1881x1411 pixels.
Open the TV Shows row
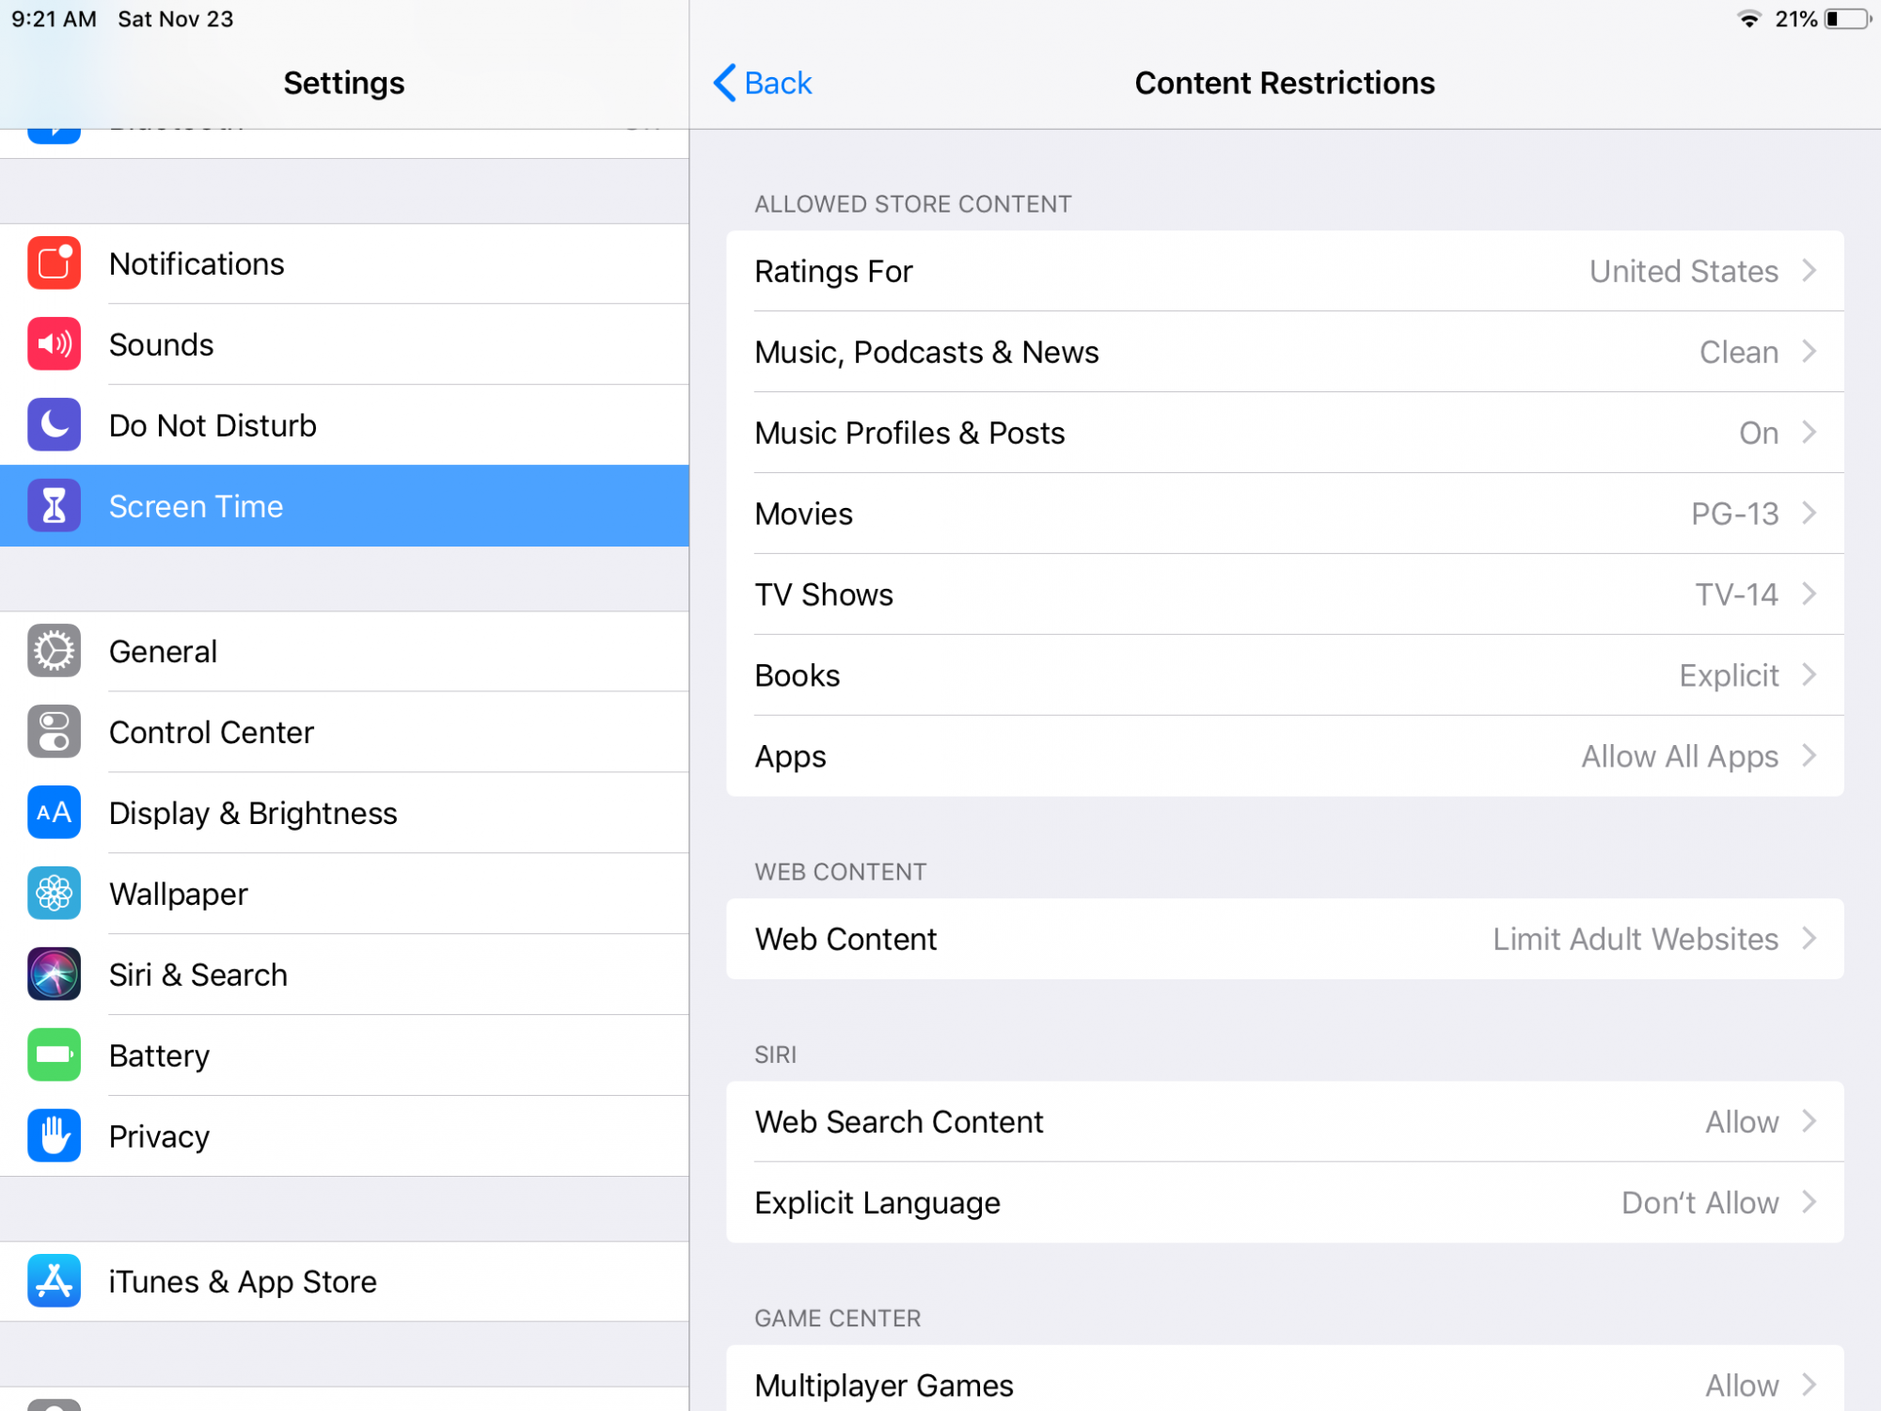point(1285,595)
